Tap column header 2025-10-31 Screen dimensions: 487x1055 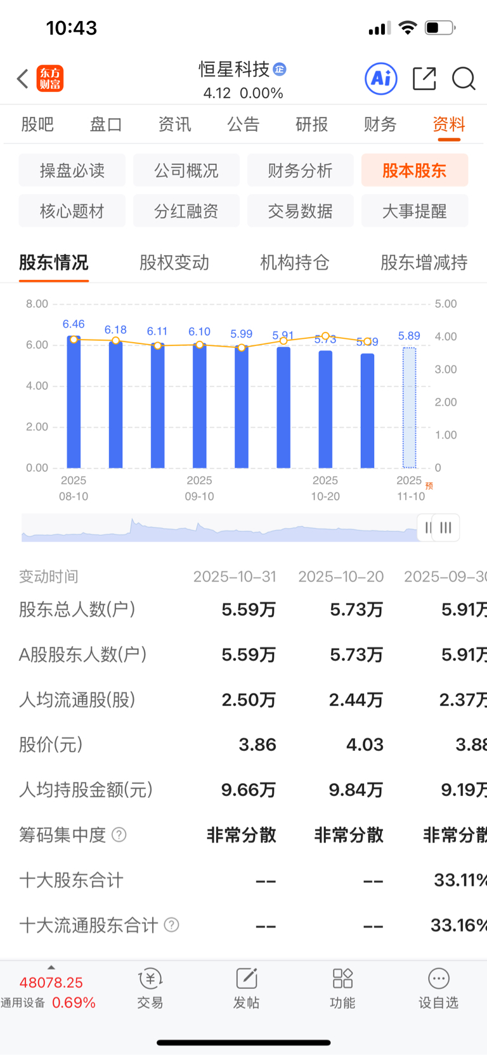point(235,576)
